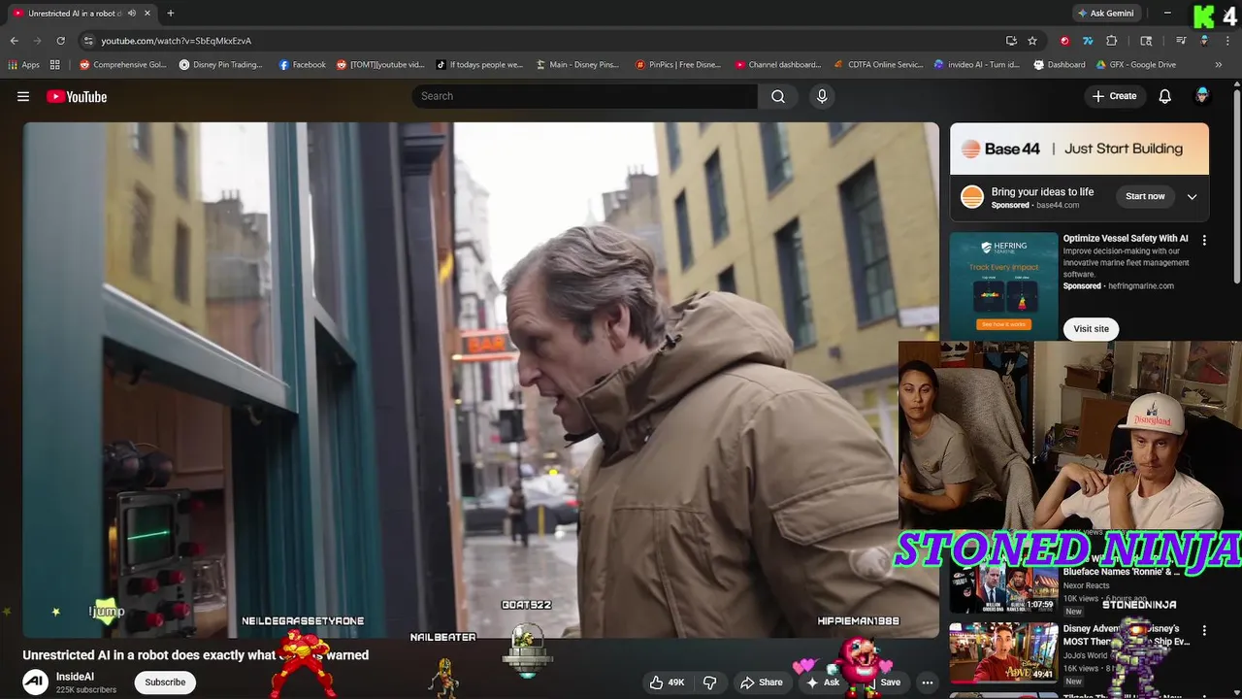Open browser extensions puzzle icon
The image size is (1242, 699).
[x=1112, y=41]
